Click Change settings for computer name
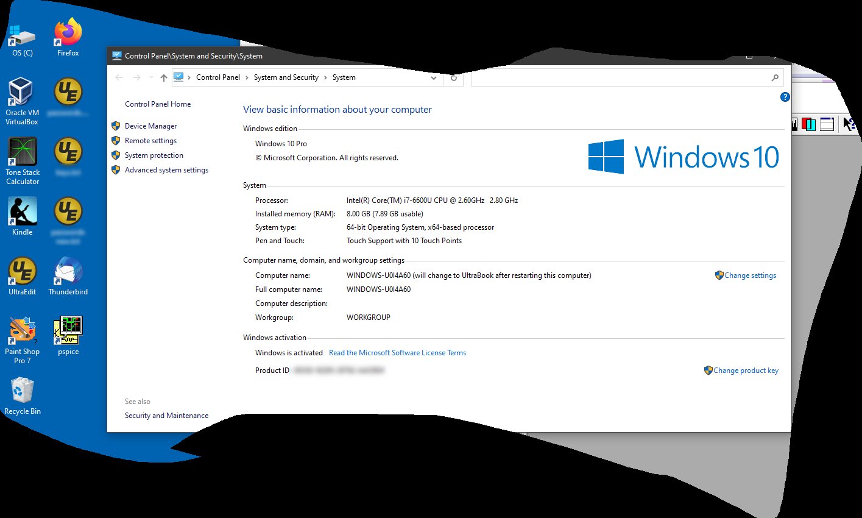Viewport: 862px width, 518px height. point(750,275)
